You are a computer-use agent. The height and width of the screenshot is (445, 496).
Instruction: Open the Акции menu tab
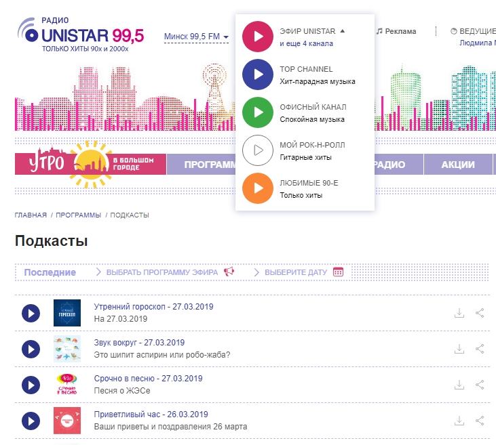tap(458, 165)
